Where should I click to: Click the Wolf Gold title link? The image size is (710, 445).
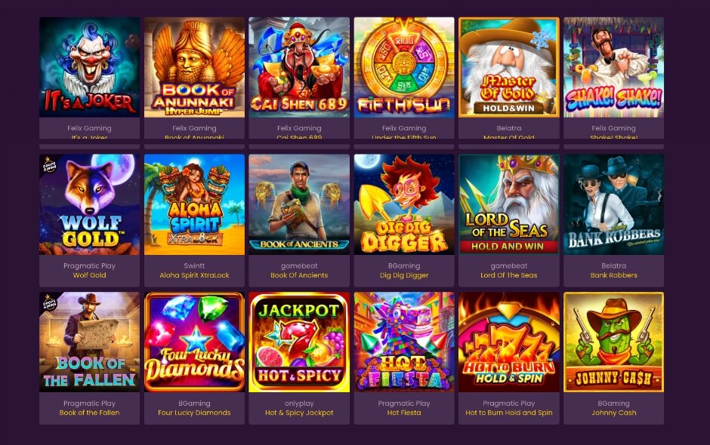90,275
